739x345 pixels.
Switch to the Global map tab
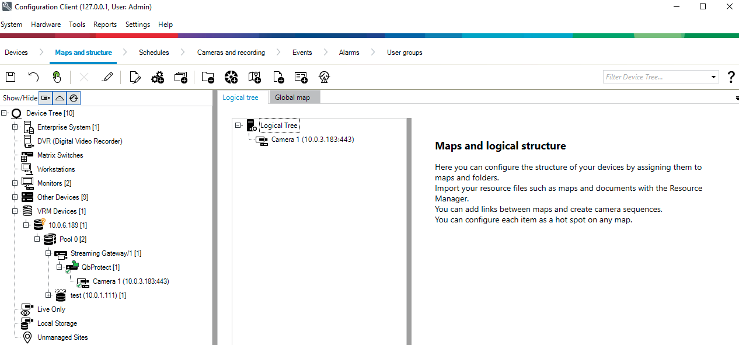click(292, 97)
